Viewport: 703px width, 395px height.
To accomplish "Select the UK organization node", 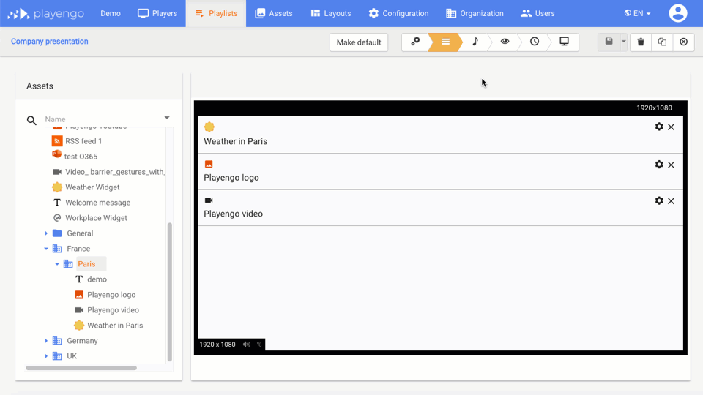I will pos(65,356).
